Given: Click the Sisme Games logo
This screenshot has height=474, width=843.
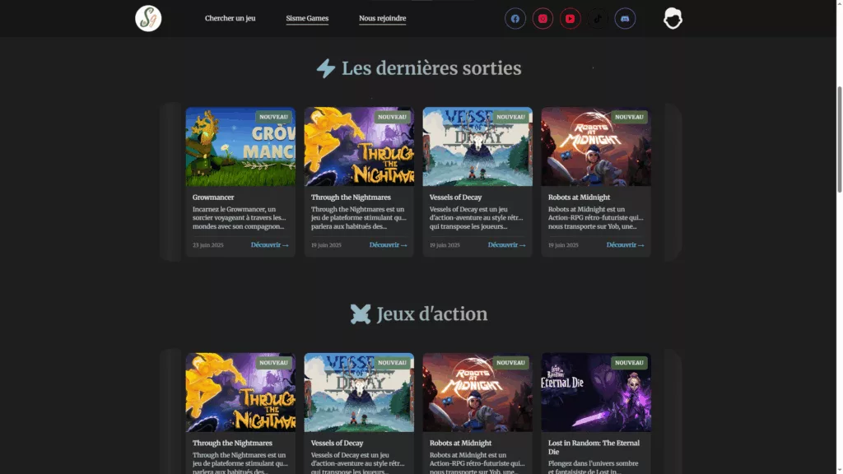Looking at the screenshot, I should [148, 18].
